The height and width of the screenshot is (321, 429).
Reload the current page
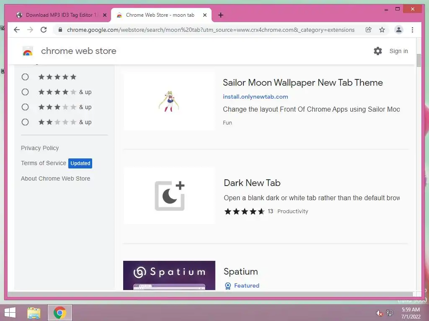coord(44,30)
